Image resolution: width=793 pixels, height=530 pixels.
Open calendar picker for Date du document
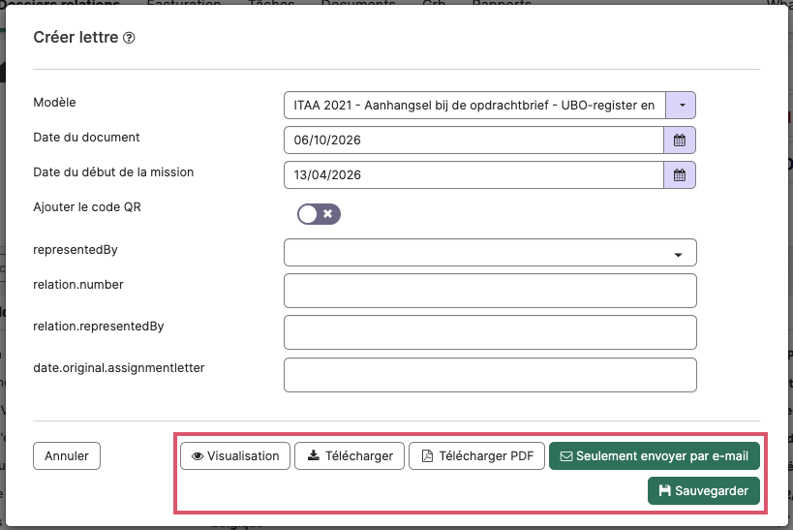click(x=679, y=140)
